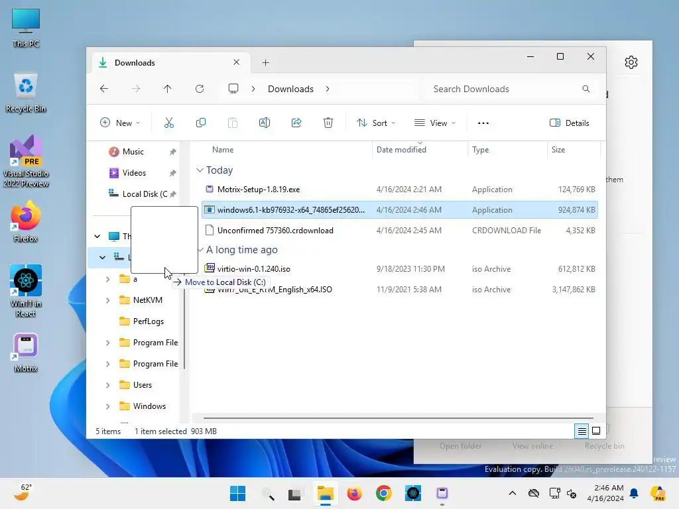
Task: Open Motrix desktop shortcut
Action: tap(26, 353)
